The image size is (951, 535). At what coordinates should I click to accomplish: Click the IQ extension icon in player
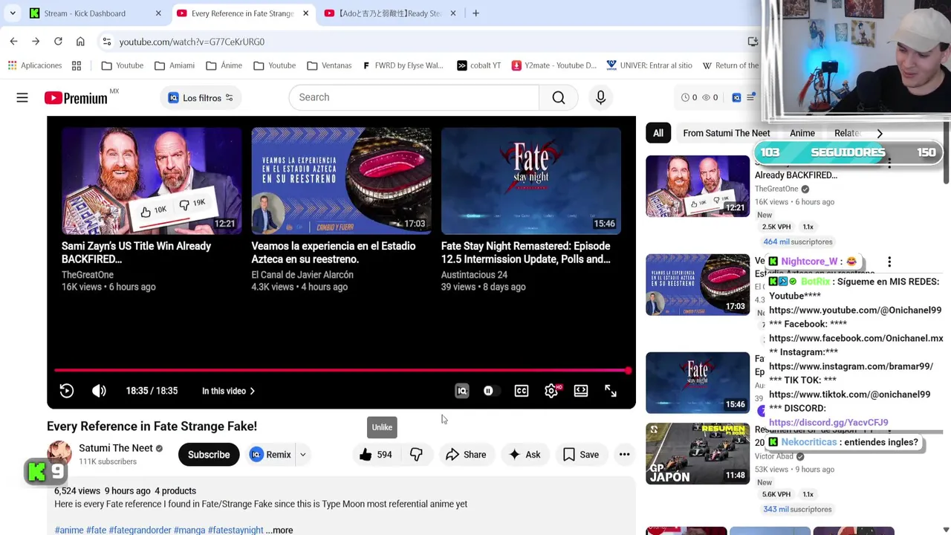[x=462, y=391]
